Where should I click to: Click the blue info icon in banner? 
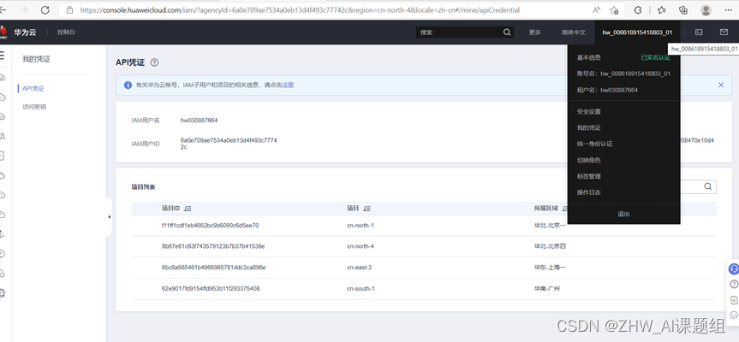(x=128, y=85)
